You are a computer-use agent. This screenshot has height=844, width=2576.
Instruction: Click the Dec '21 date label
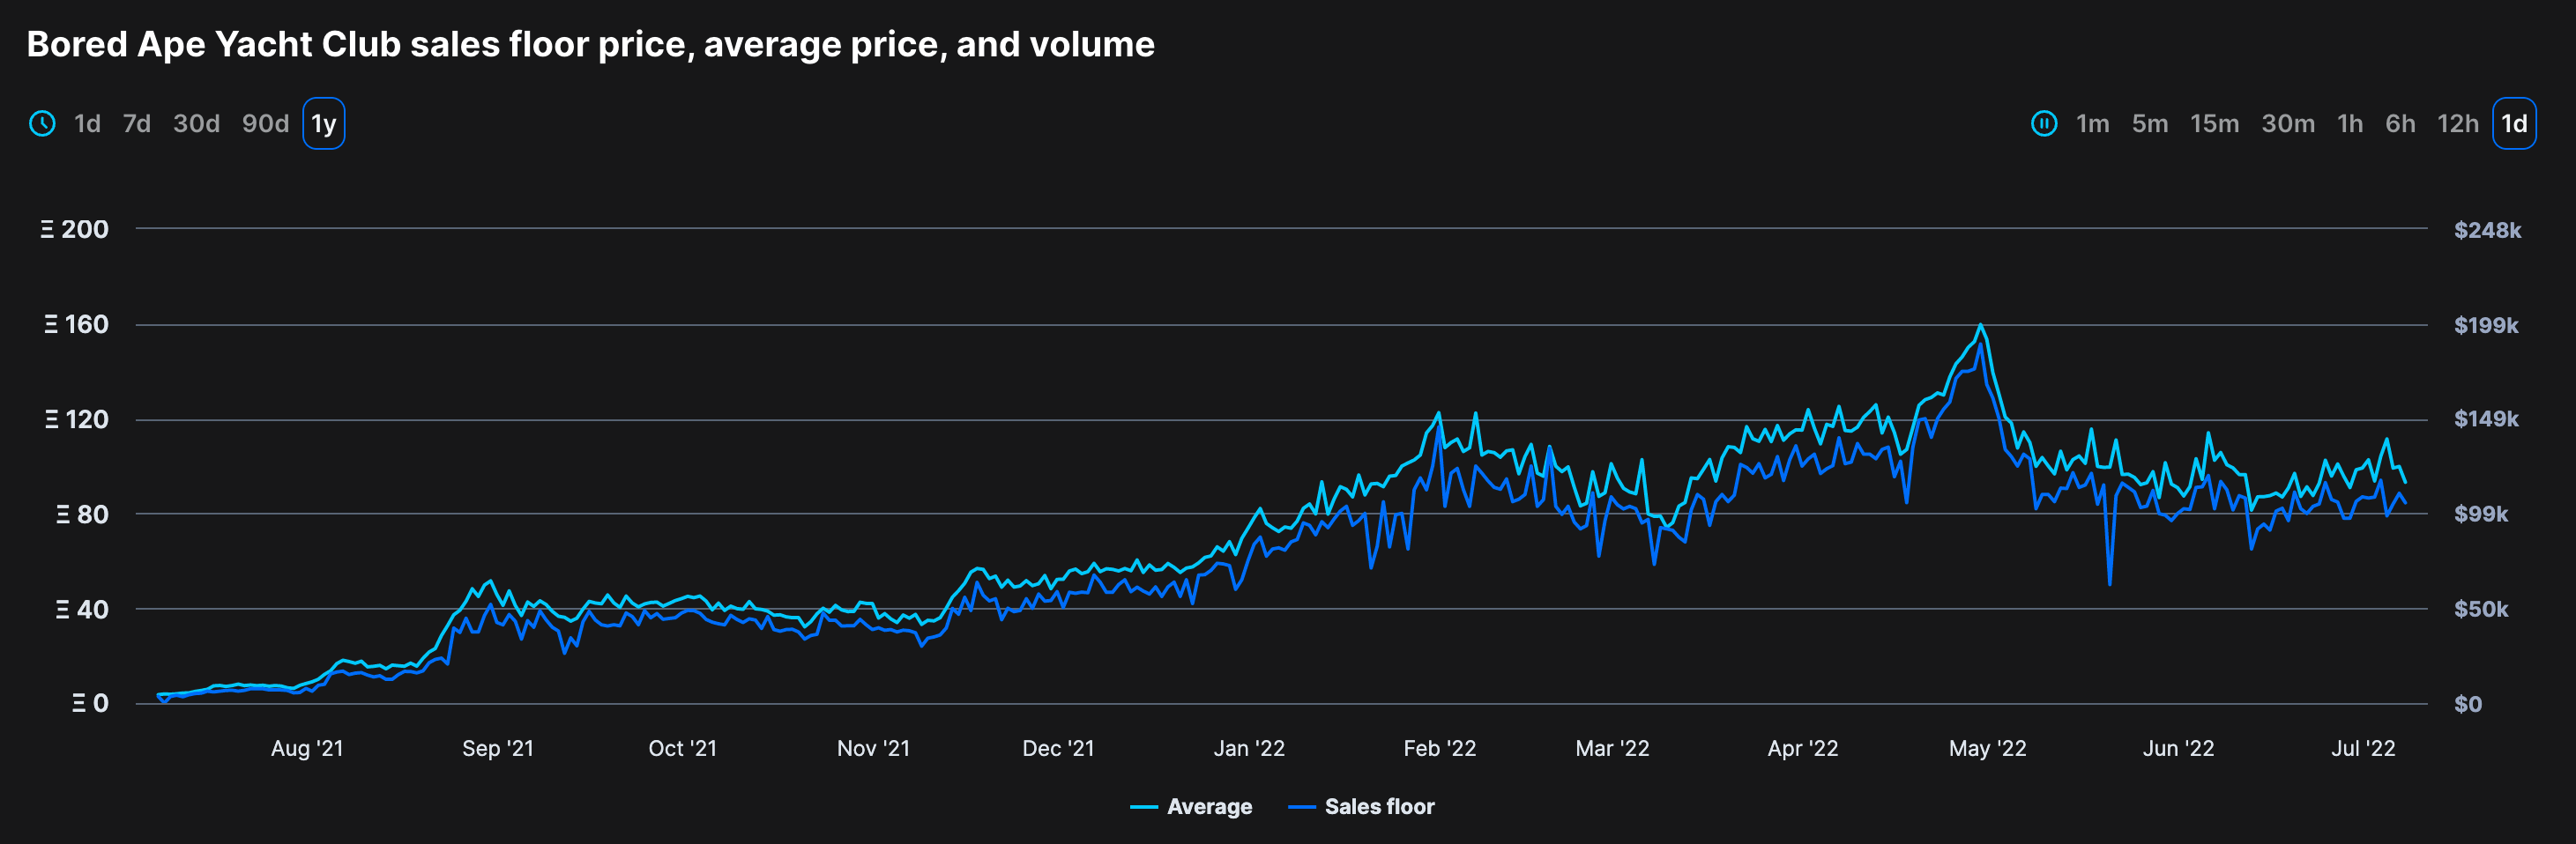point(1058,748)
